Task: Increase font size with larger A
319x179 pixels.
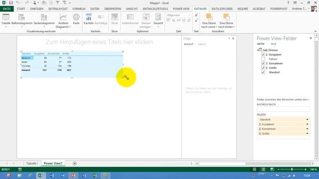Action: pyautogui.click(x=196, y=15)
